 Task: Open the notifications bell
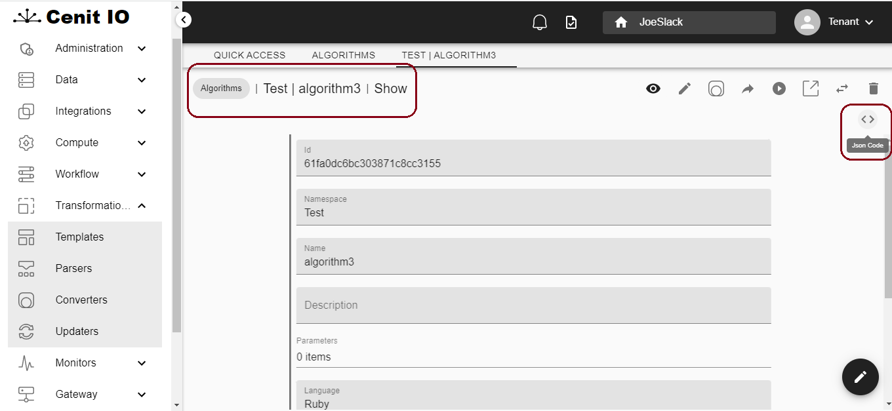point(540,22)
